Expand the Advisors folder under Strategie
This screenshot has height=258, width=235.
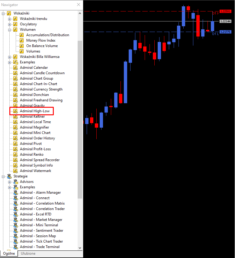pos(10,182)
